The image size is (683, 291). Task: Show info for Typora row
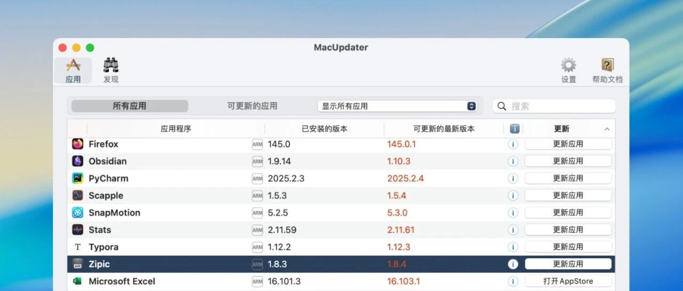click(x=513, y=247)
